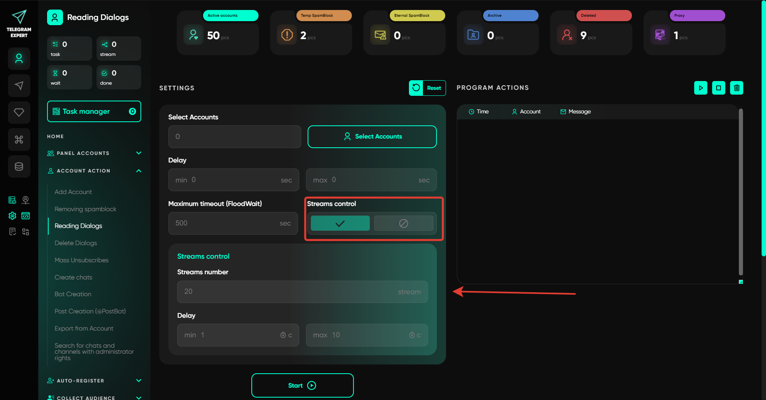Click the Program Actions log scrollbar

tap(740, 192)
